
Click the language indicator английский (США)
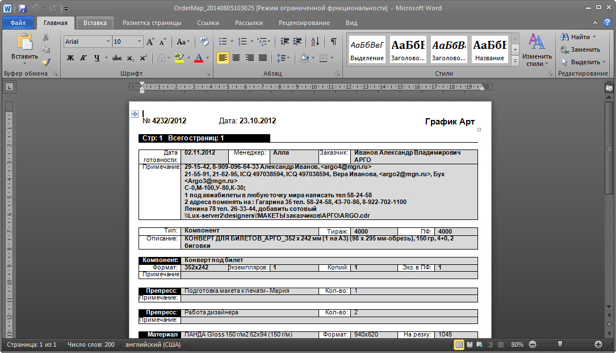point(153,344)
